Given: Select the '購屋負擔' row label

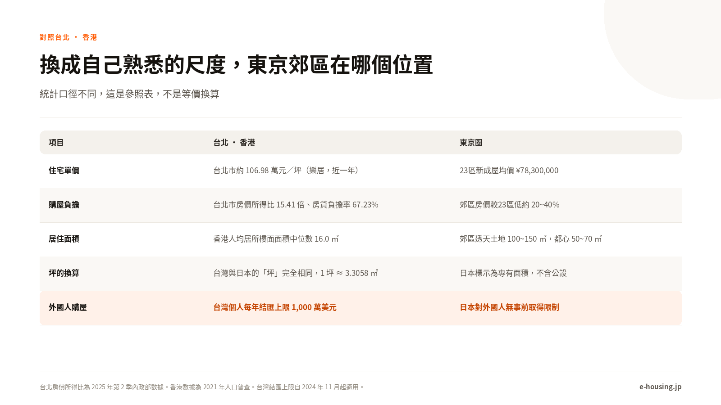Looking at the screenshot, I should [x=64, y=205].
